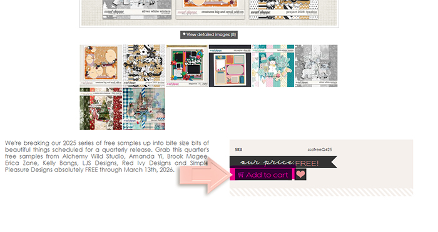The width and height of the screenshot is (438, 232).
Task: Open the blue plaid snowman thumbnail
Action: tap(144, 109)
